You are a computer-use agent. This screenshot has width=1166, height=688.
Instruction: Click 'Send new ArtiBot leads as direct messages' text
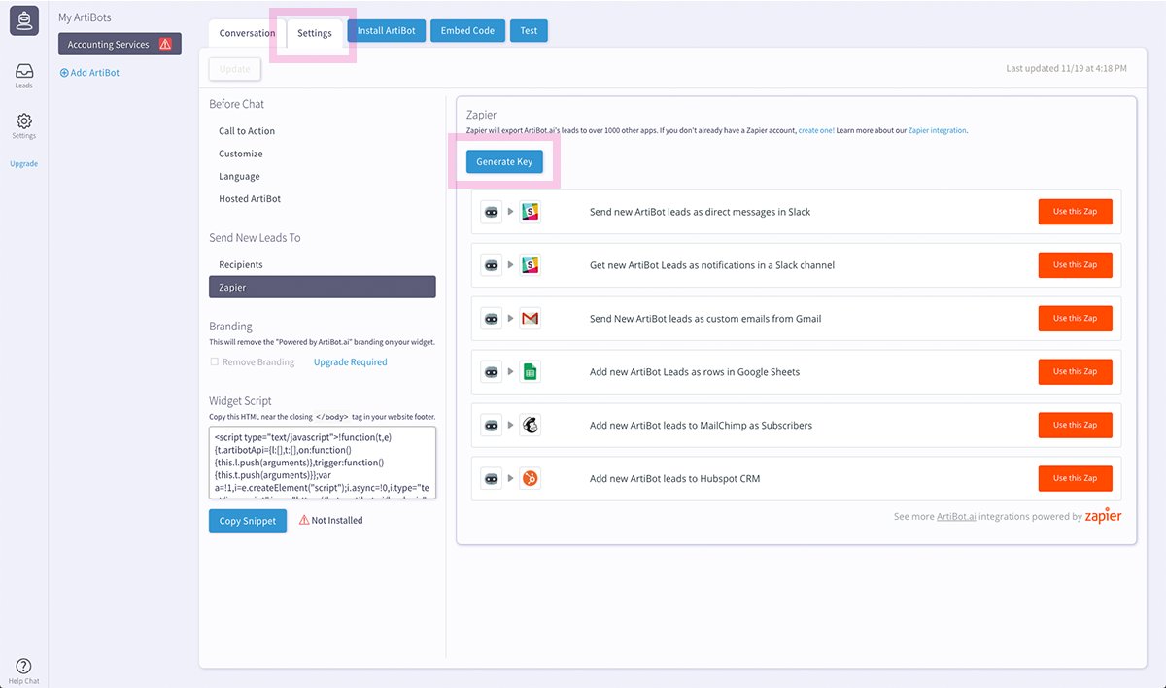click(700, 212)
